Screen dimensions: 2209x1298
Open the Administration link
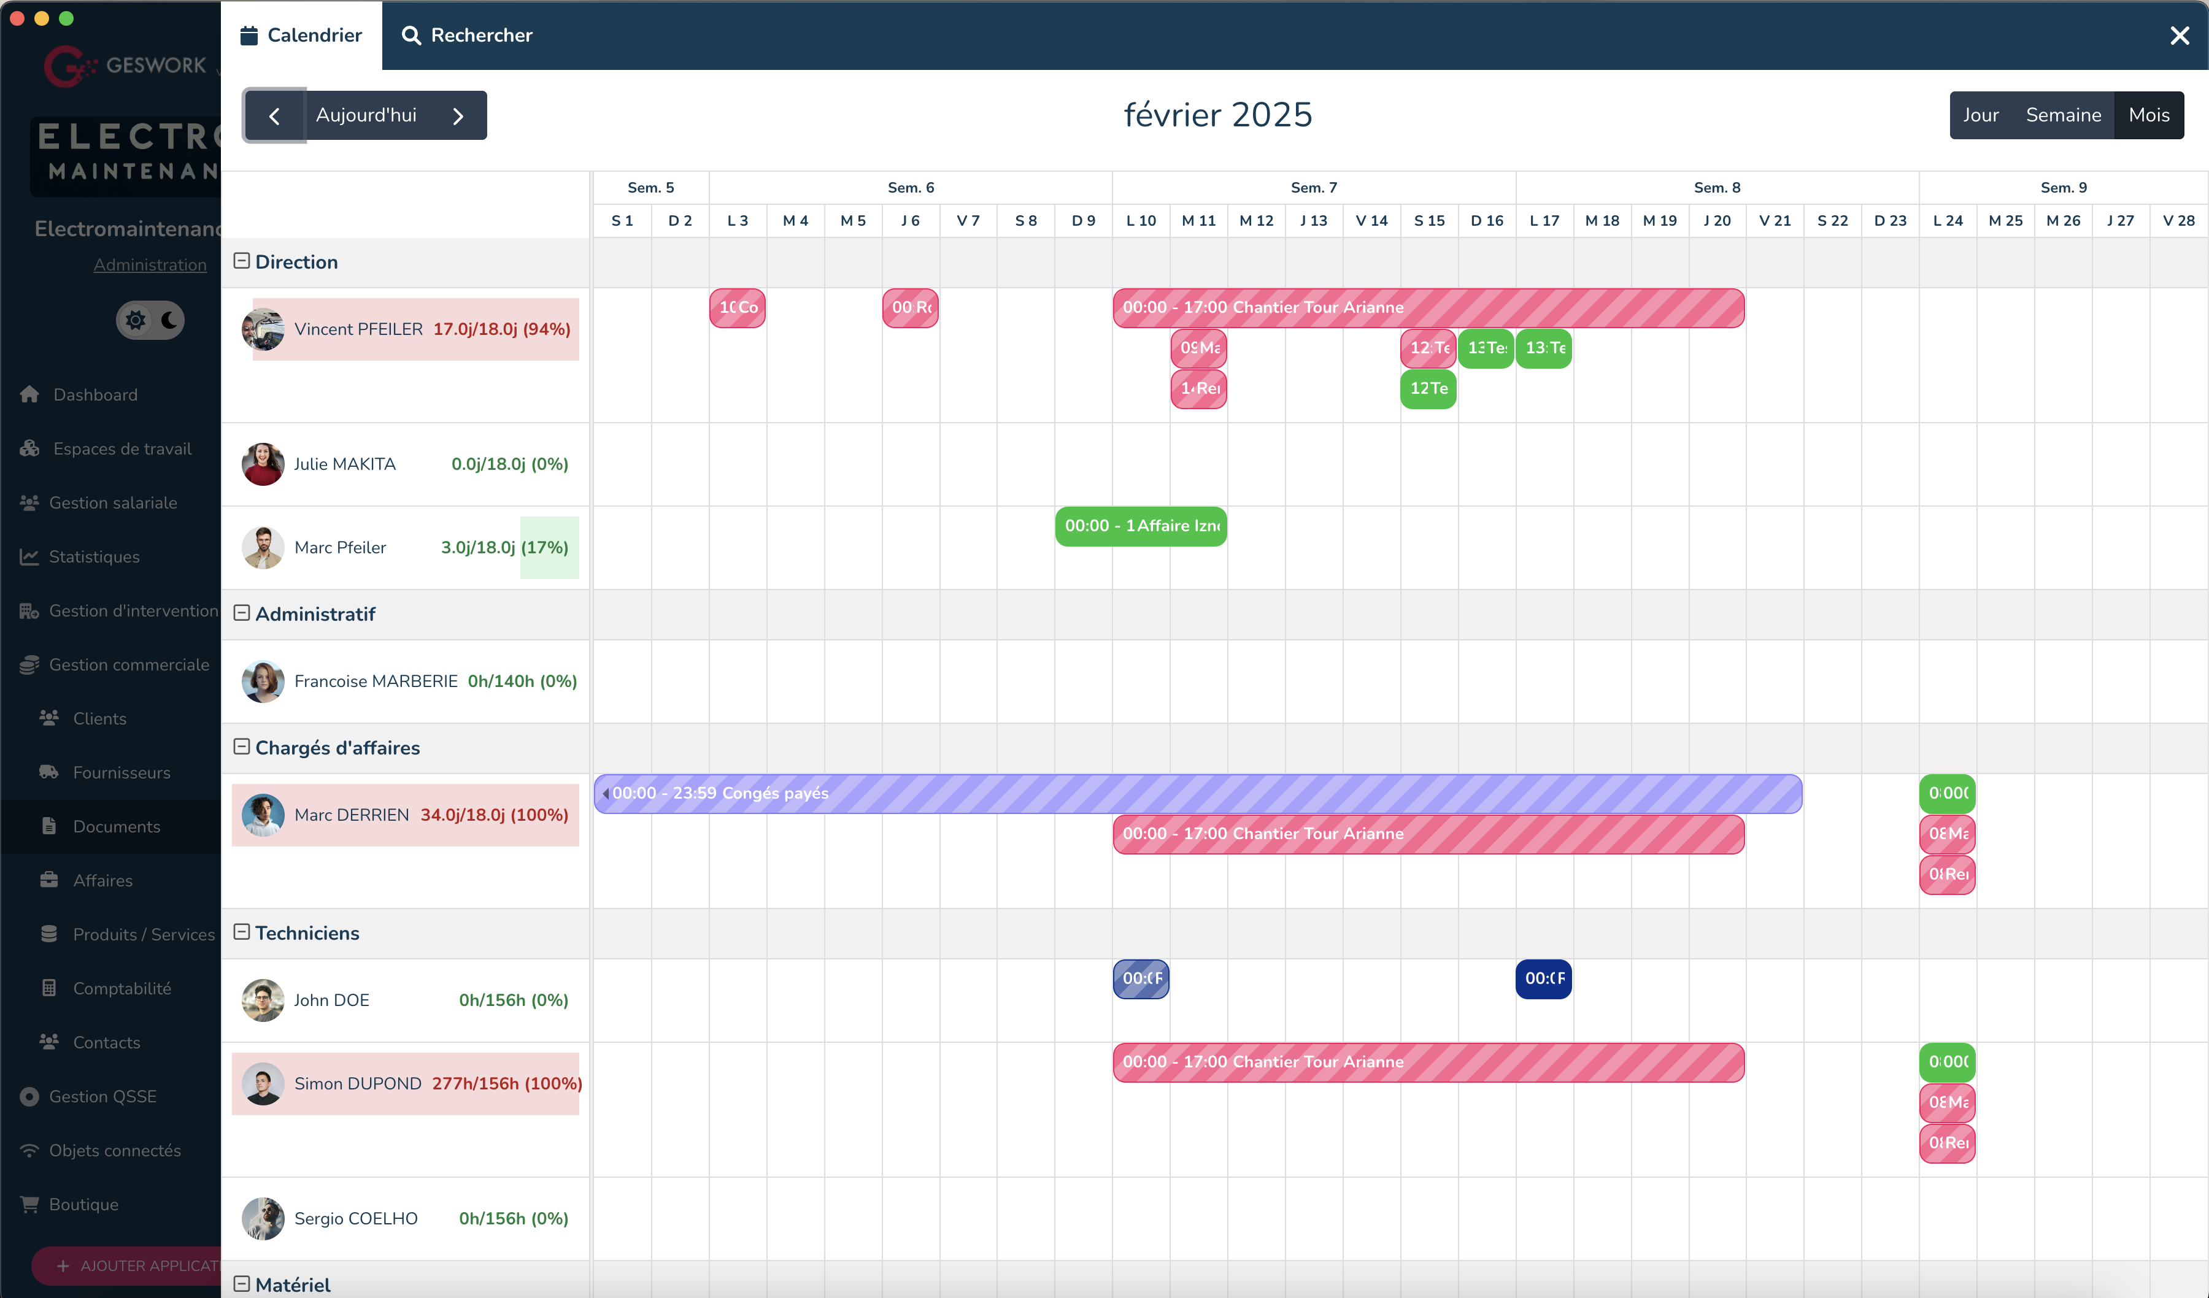pyautogui.click(x=150, y=264)
